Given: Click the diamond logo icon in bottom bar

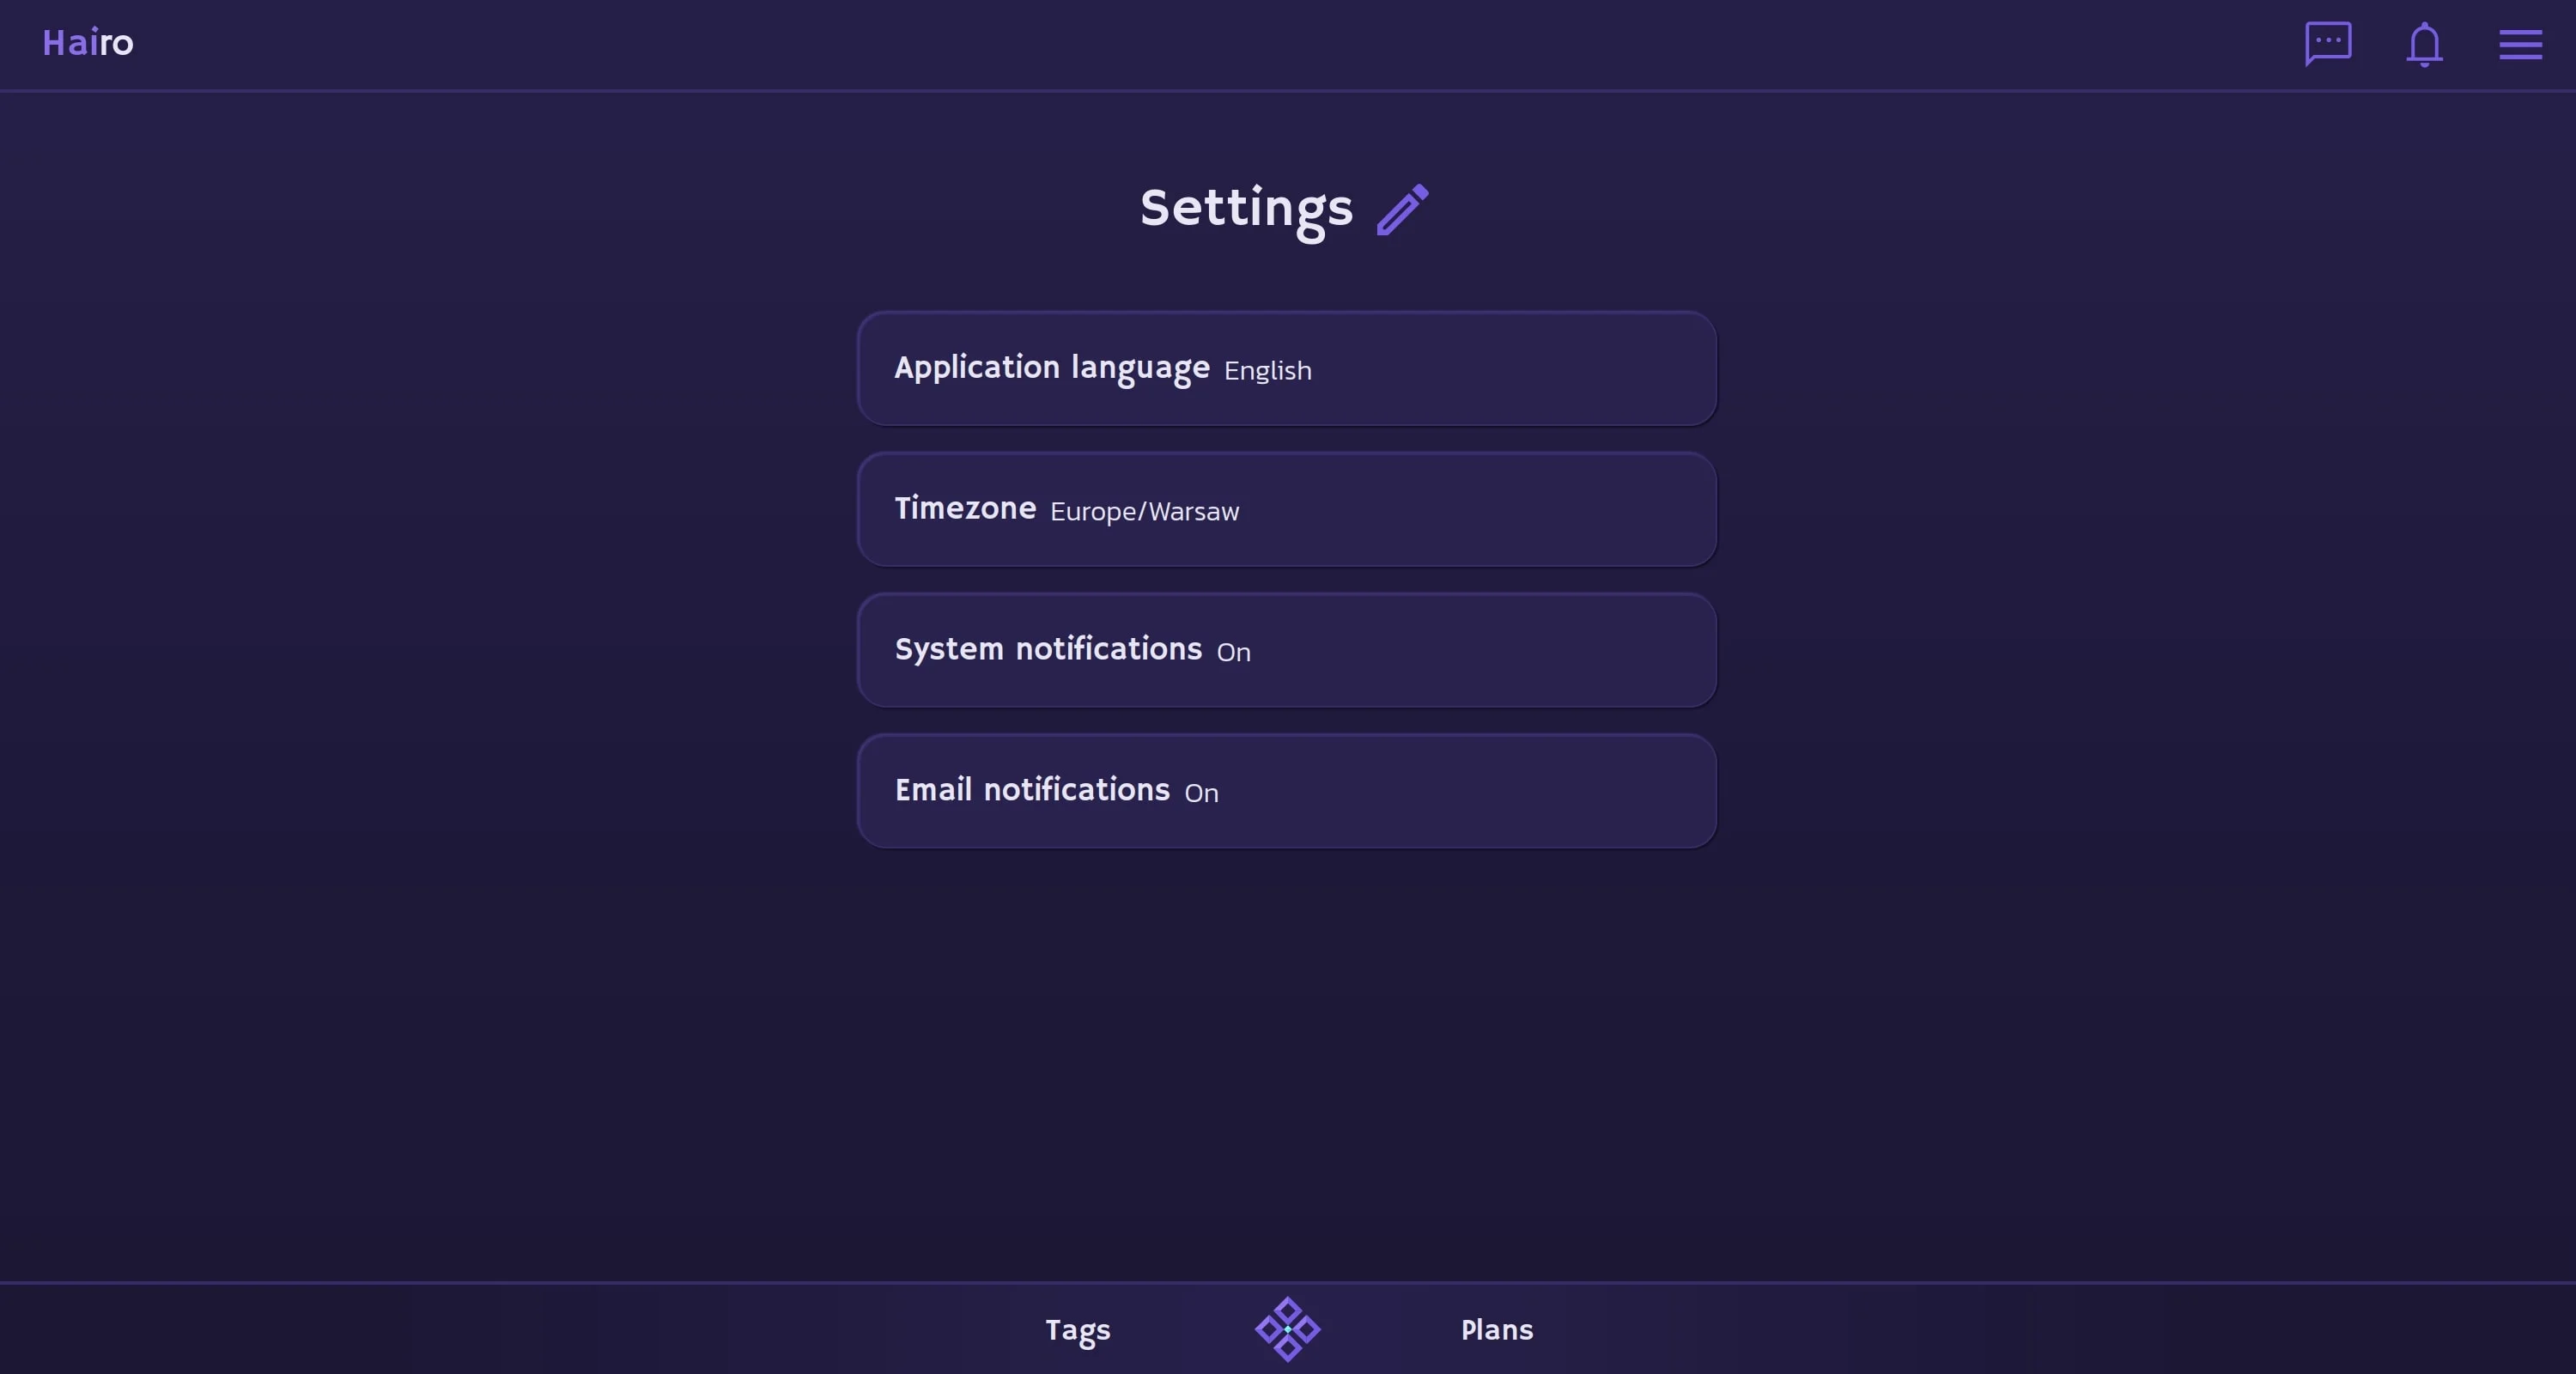Looking at the screenshot, I should [1288, 1329].
